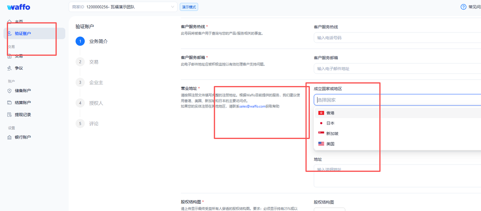Go to 授权人 step label
Viewport: 481px width, 211px height.
click(x=96, y=103)
